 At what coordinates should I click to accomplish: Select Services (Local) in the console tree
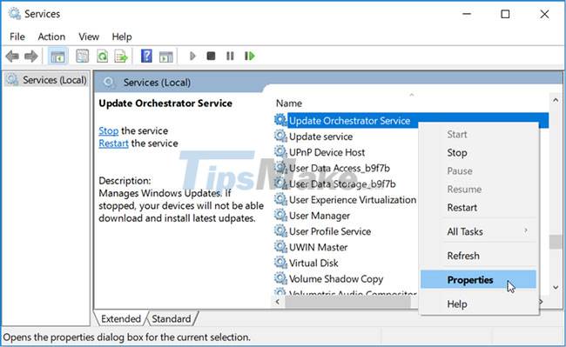tap(47, 80)
